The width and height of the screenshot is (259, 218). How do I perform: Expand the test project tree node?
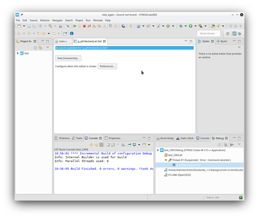(x=18, y=53)
